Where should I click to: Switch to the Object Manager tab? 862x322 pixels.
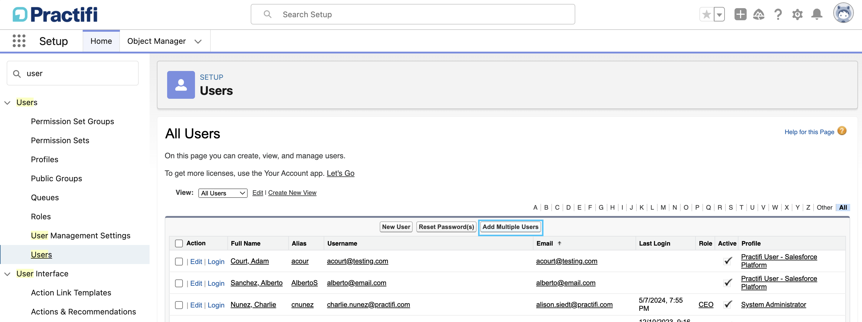tap(156, 41)
